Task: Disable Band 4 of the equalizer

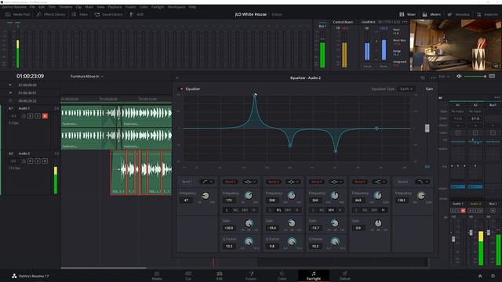Action: (316, 182)
